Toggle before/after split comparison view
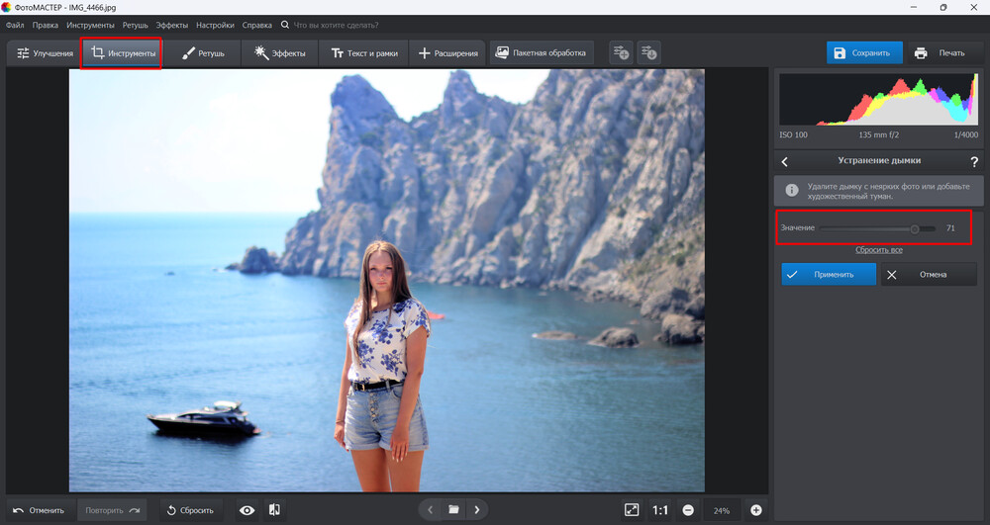990x525 pixels. point(274,510)
